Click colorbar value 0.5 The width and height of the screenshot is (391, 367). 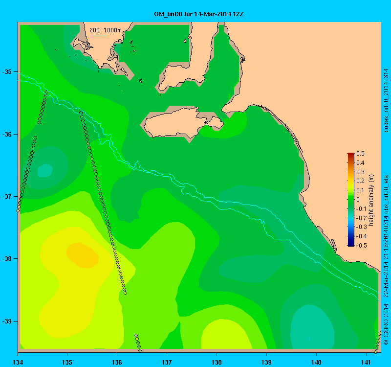(x=360, y=154)
